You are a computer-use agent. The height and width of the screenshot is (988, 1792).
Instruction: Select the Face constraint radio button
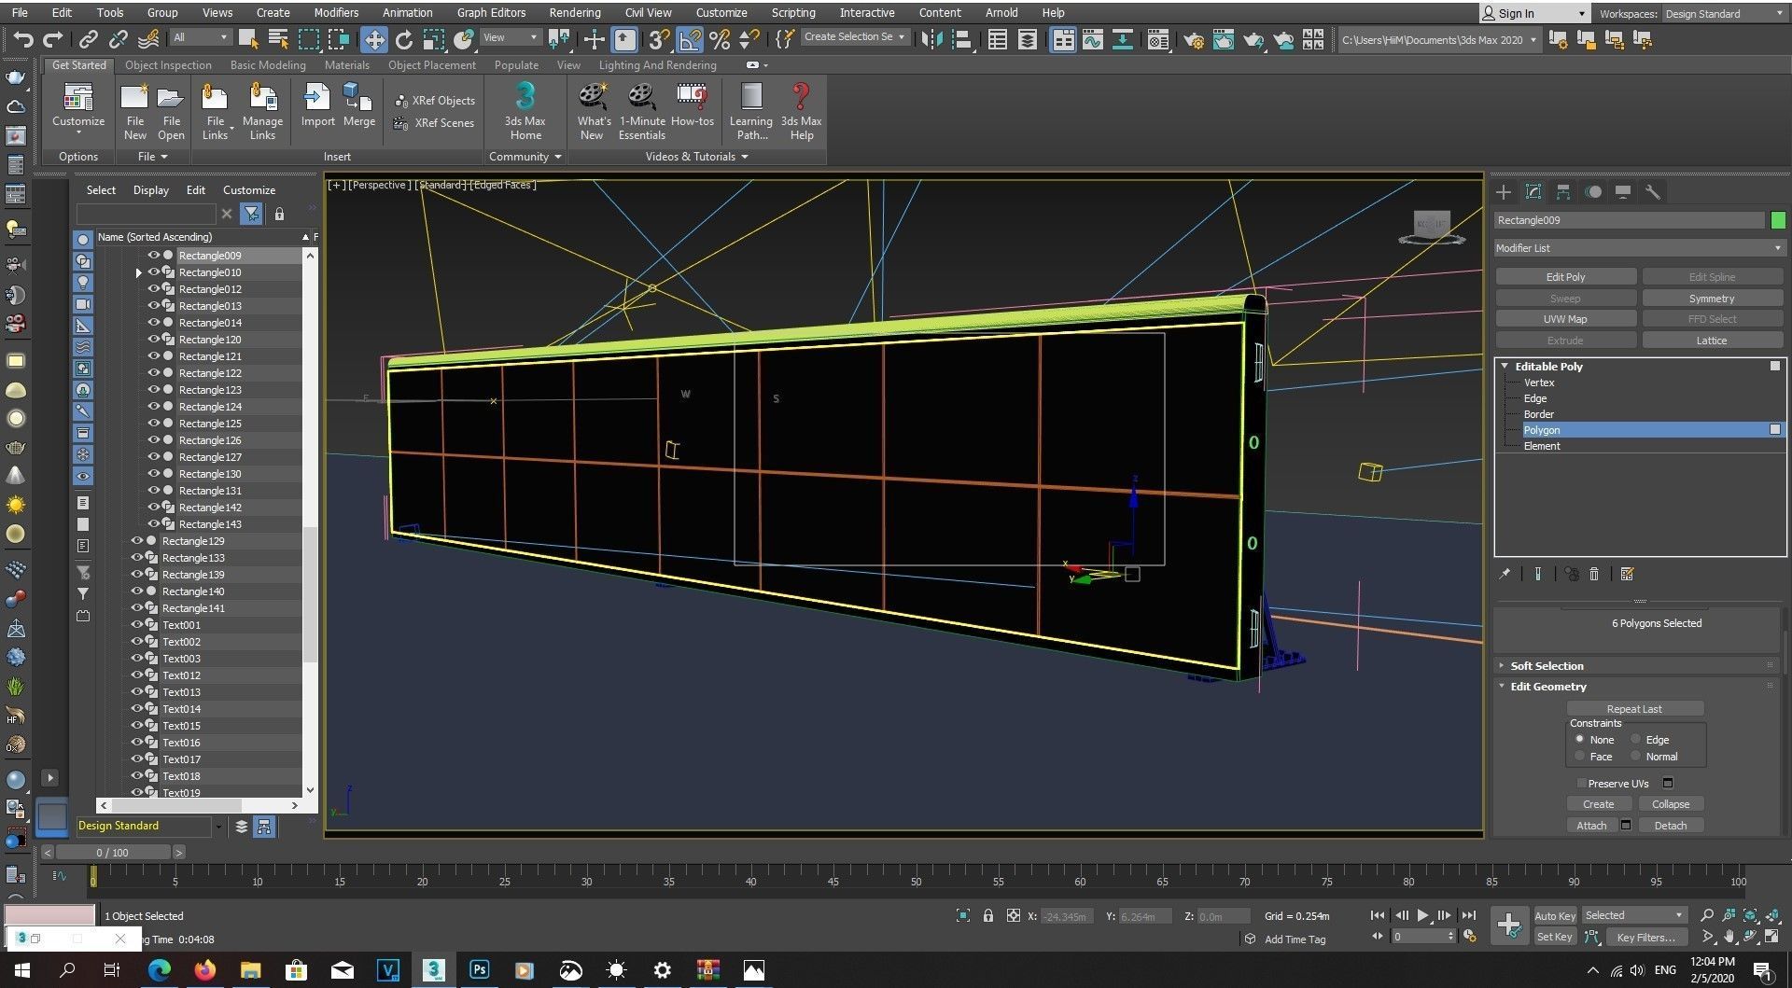pyautogui.click(x=1580, y=756)
